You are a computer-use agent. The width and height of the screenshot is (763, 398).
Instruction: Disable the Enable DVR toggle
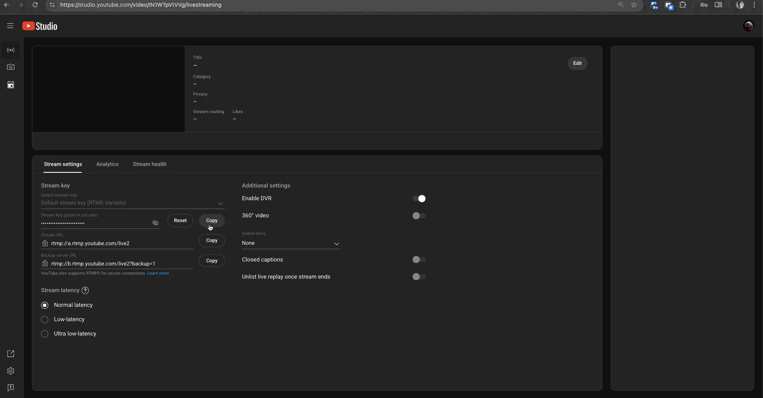[x=419, y=199]
